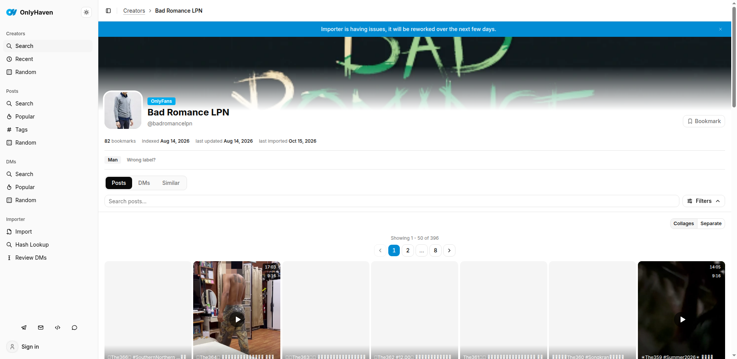Viewport: 737px width, 359px height.
Task: Click the chat bubble icon
Action: (x=75, y=328)
